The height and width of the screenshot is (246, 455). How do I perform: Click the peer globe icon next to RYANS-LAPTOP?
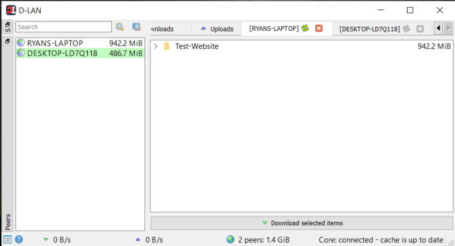tap(21, 43)
